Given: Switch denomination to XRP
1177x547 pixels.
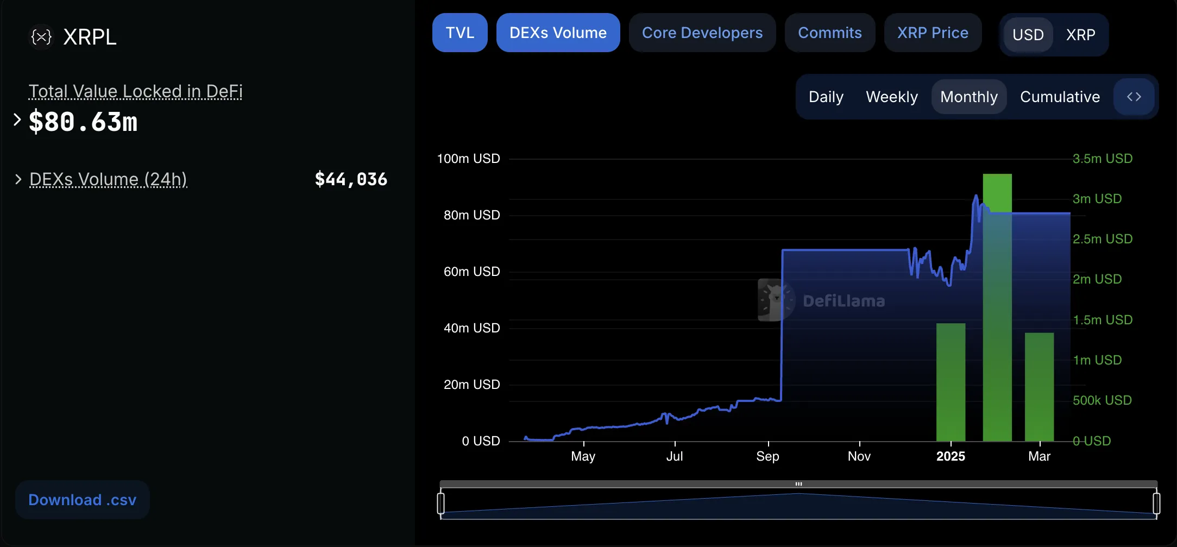Looking at the screenshot, I should pos(1080,35).
